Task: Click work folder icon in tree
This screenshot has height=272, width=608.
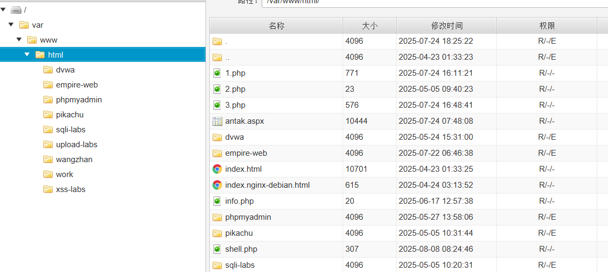Action: 48,174
